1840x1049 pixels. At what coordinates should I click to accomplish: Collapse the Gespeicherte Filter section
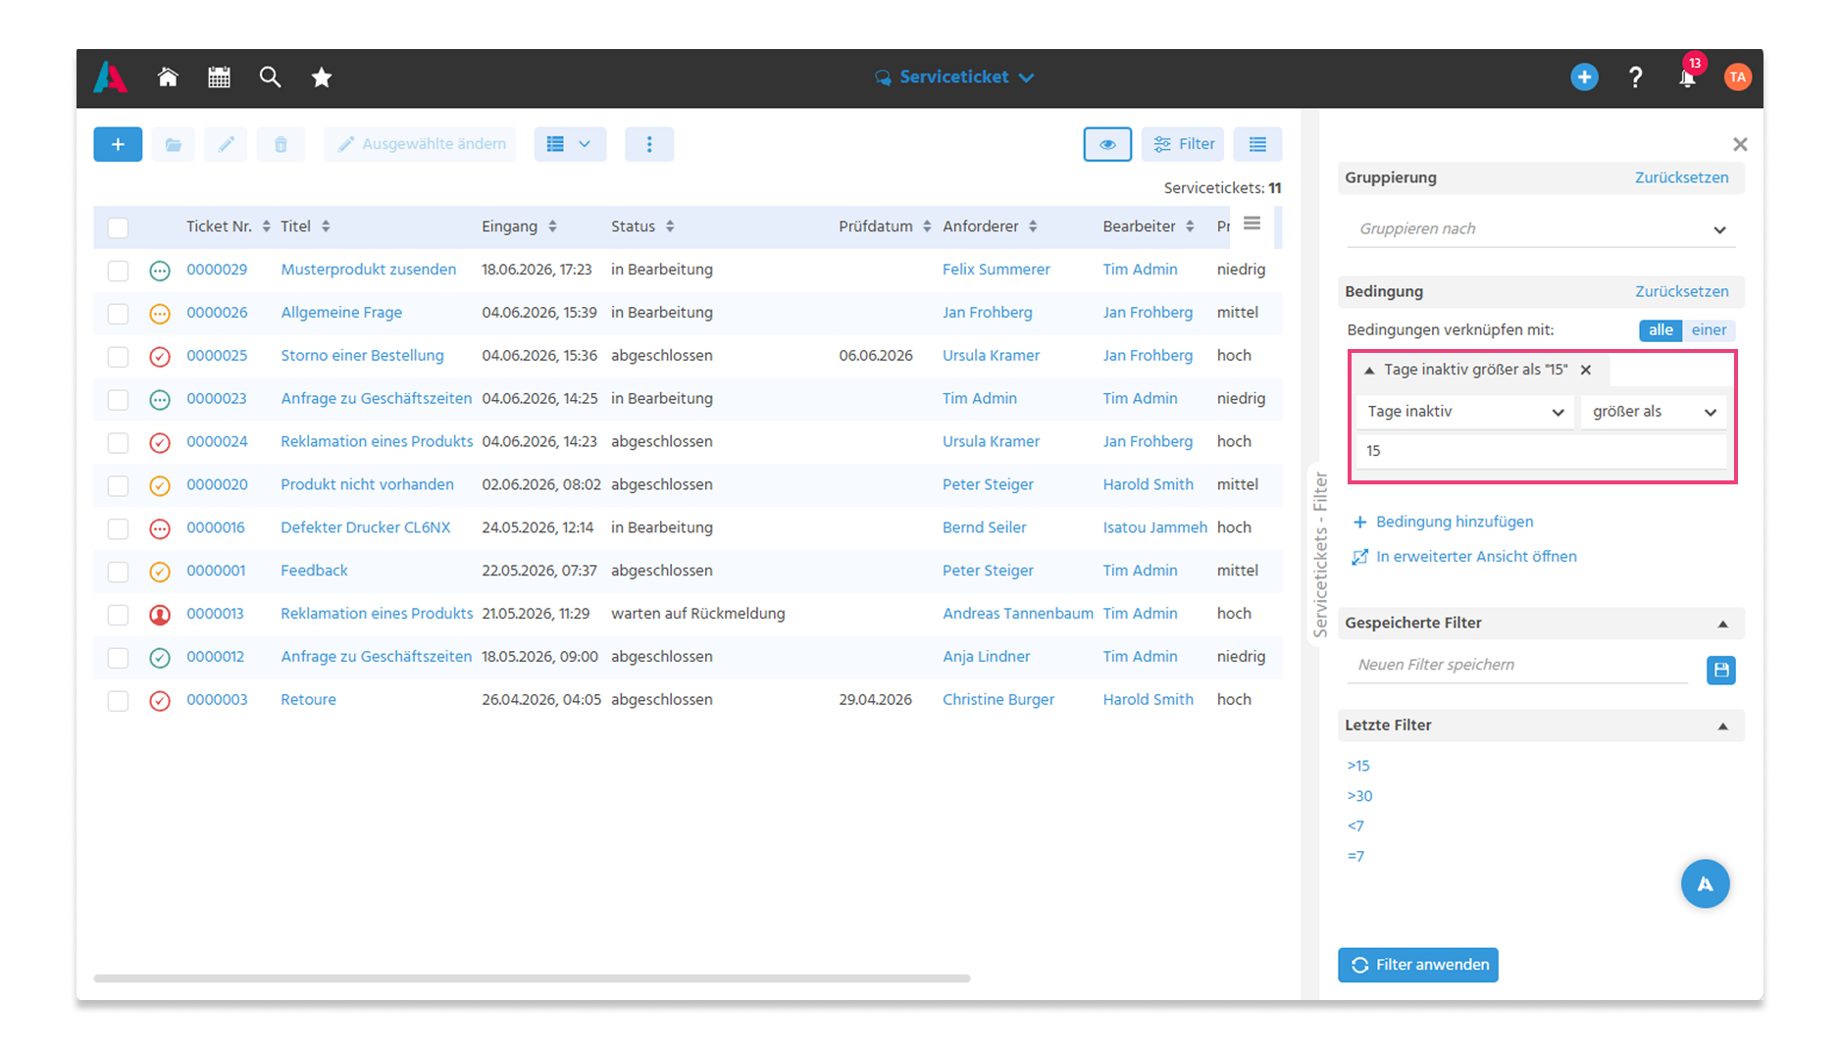tap(1722, 624)
